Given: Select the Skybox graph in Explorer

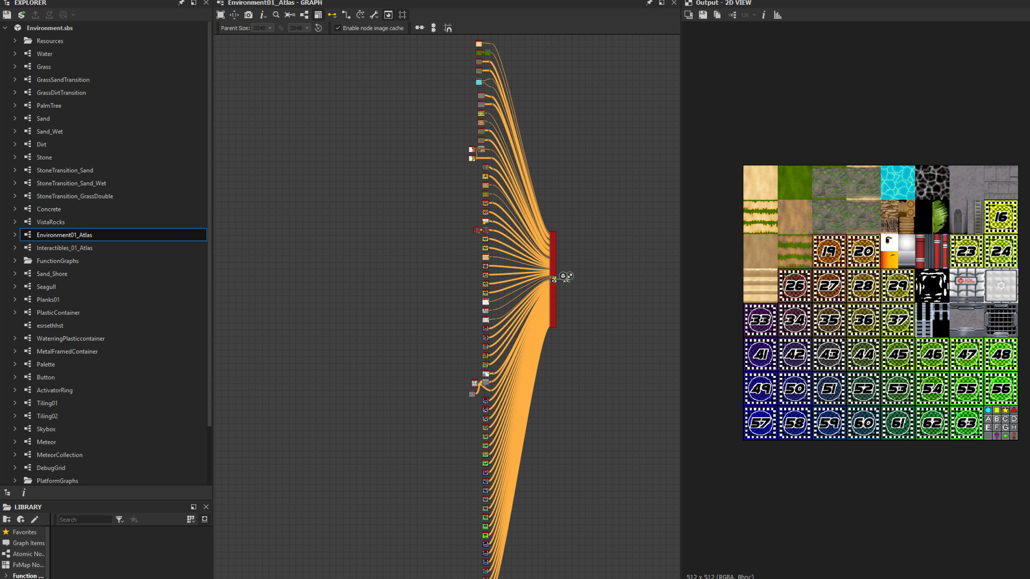Looking at the screenshot, I should pos(46,429).
